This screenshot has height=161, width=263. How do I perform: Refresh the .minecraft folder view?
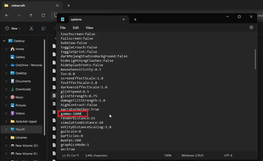[x=43, y=15]
